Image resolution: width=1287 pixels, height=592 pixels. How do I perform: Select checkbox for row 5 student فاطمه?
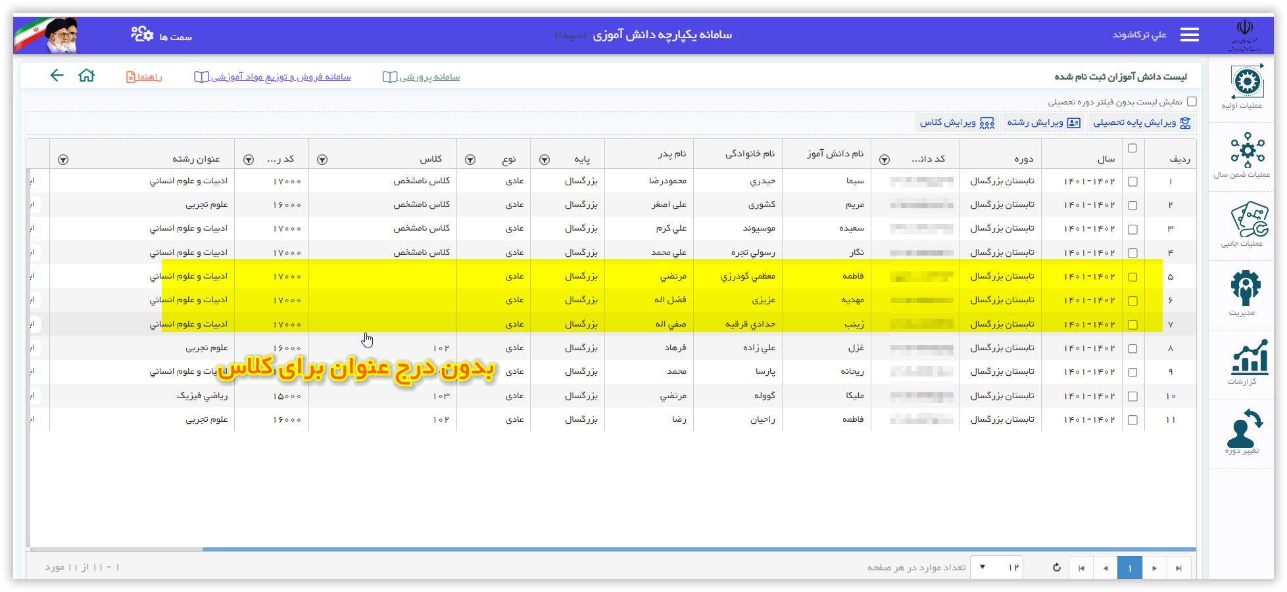[x=1132, y=277]
